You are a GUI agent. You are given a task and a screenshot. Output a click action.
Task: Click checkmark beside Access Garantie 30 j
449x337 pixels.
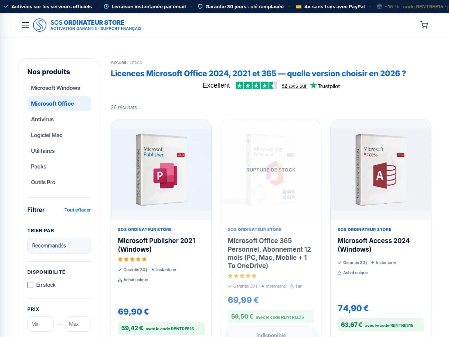340,263
